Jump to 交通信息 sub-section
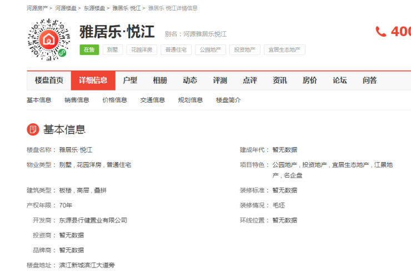 [152, 100]
